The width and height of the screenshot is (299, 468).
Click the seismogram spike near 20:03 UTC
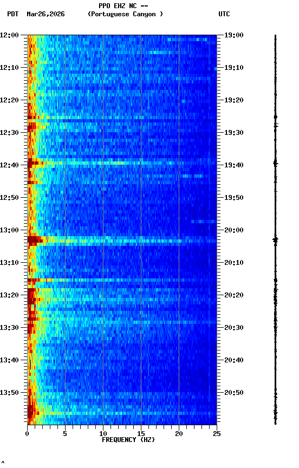coord(275,240)
